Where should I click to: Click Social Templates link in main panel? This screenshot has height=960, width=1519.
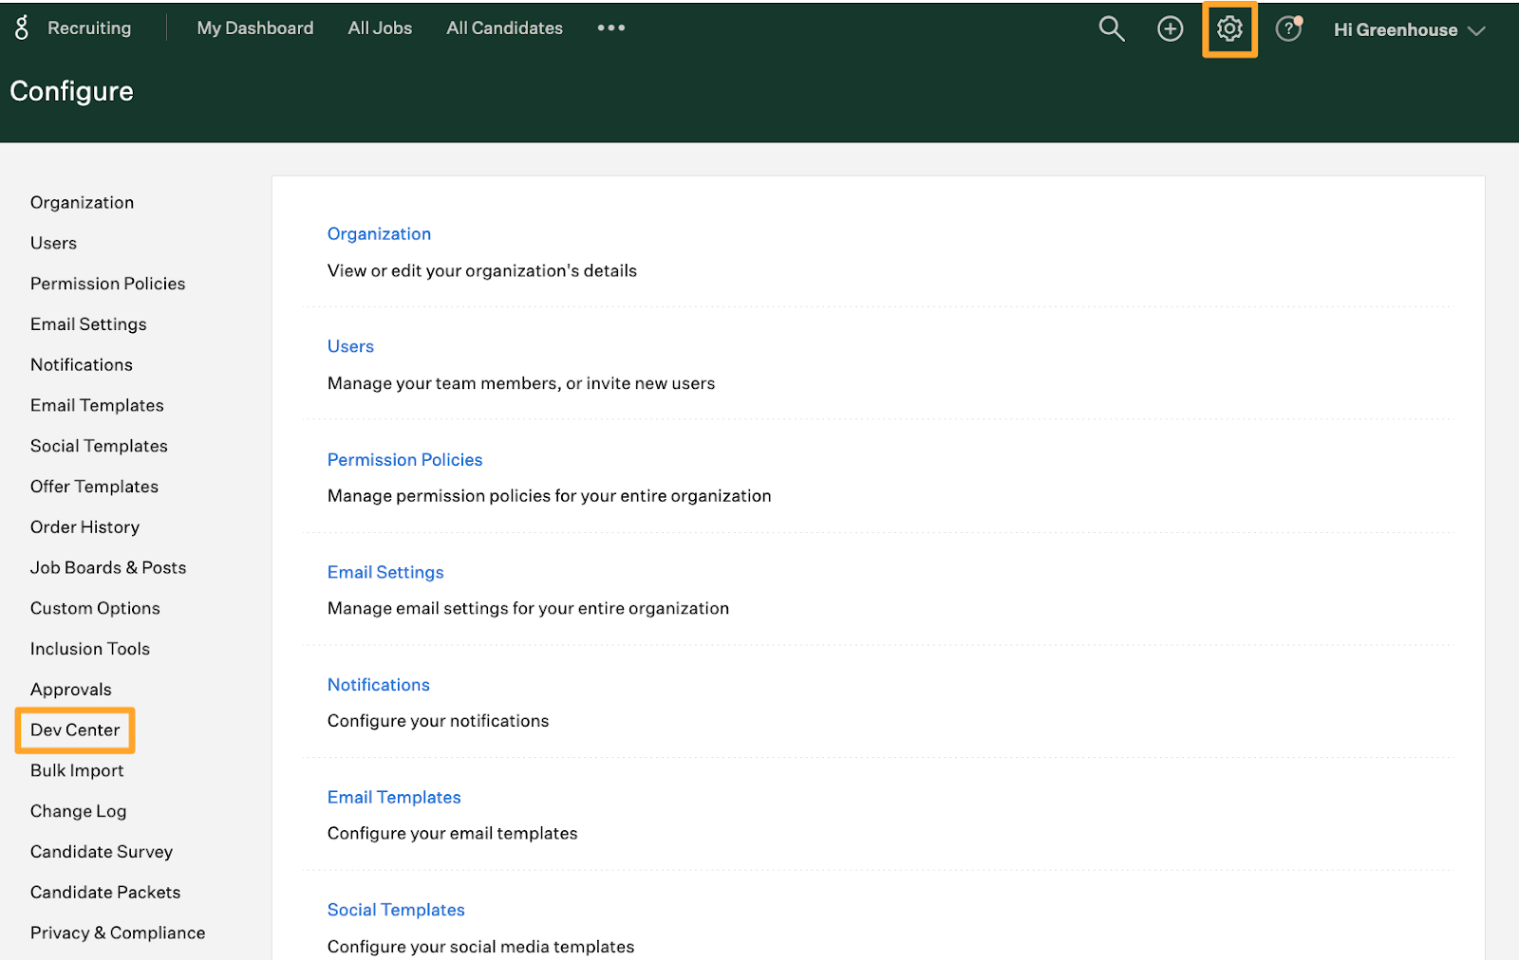point(396,910)
